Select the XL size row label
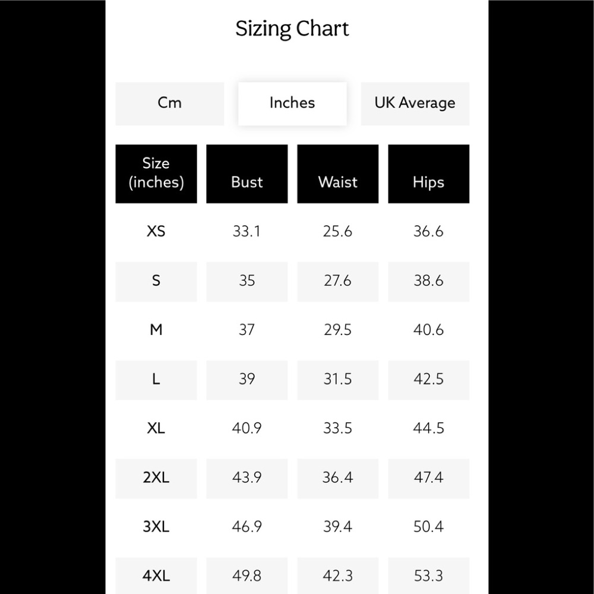 pos(156,428)
